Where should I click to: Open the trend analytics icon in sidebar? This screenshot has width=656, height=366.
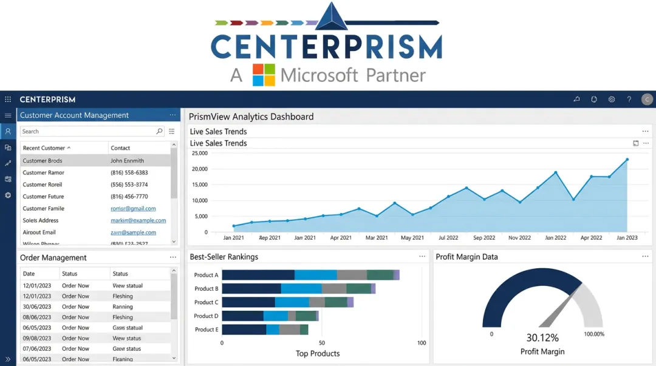tap(8, 163)
